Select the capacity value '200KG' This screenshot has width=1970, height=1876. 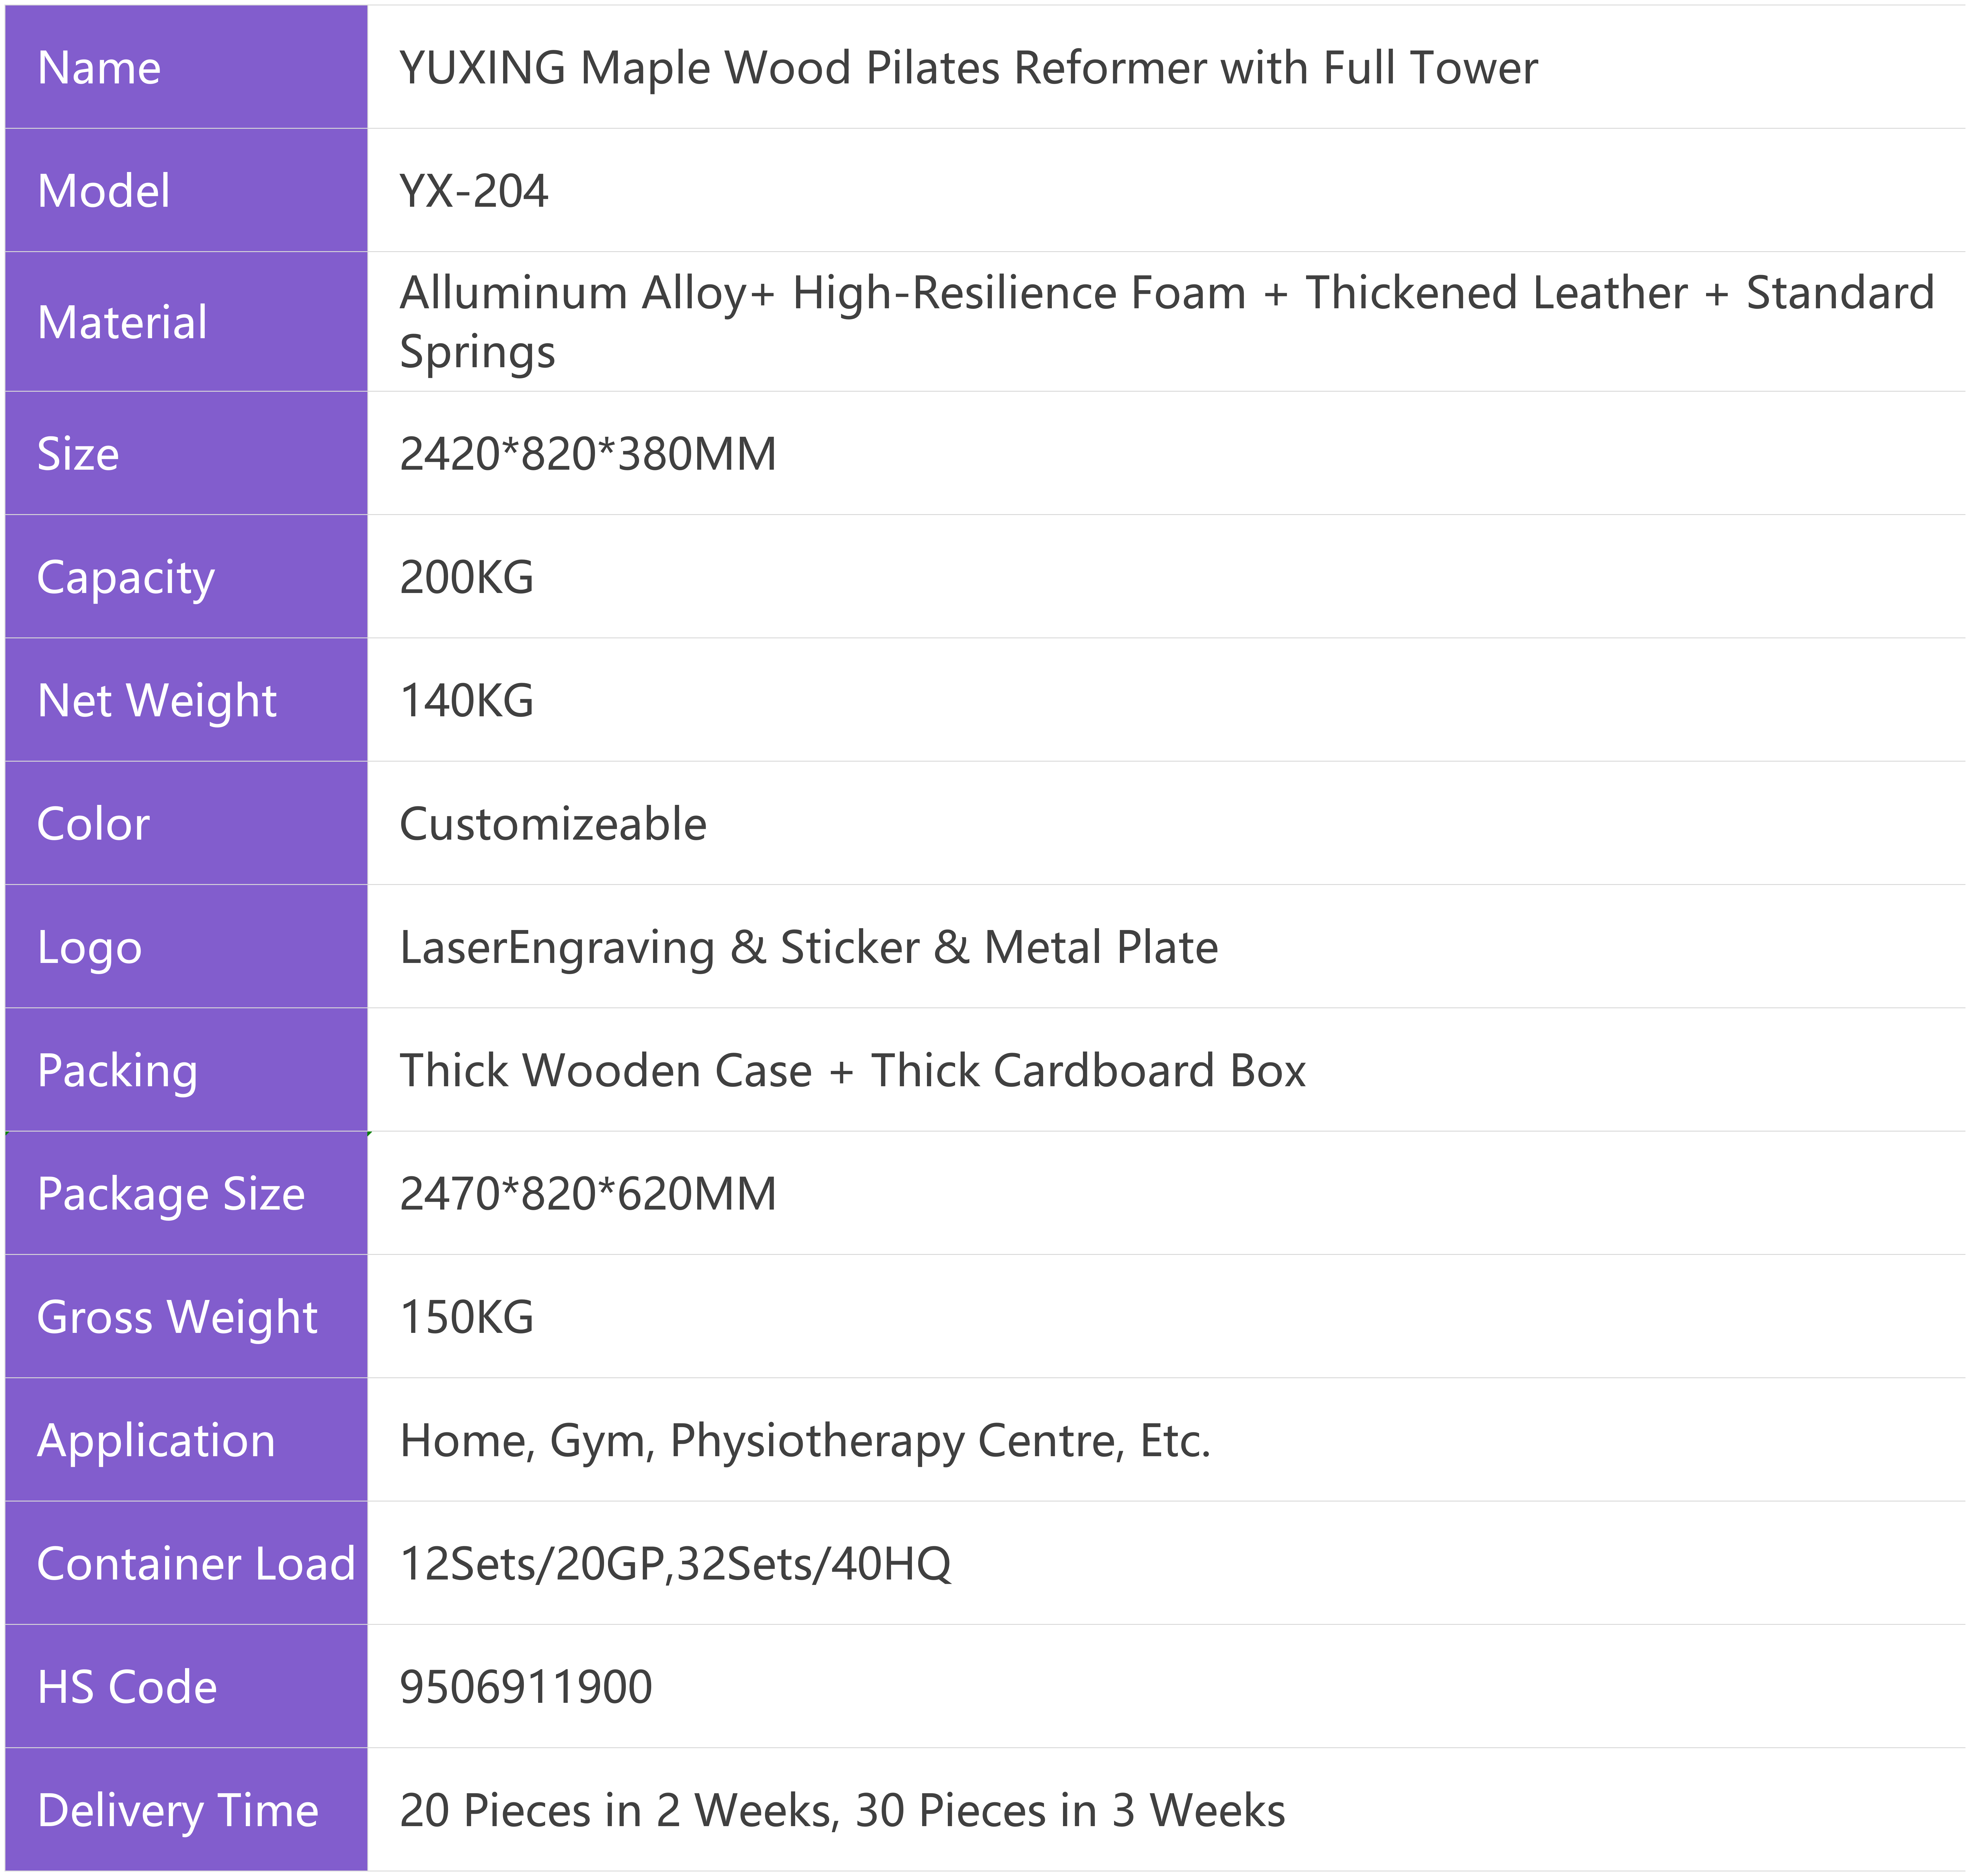tap(466, 577)
